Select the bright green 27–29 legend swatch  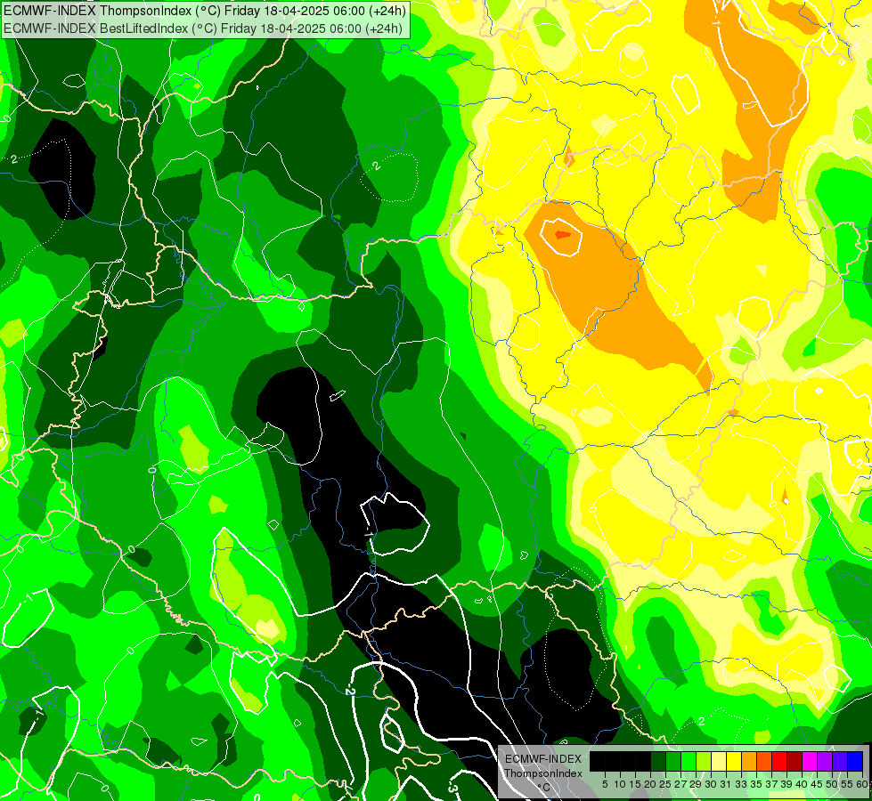[x=689, y=761]
